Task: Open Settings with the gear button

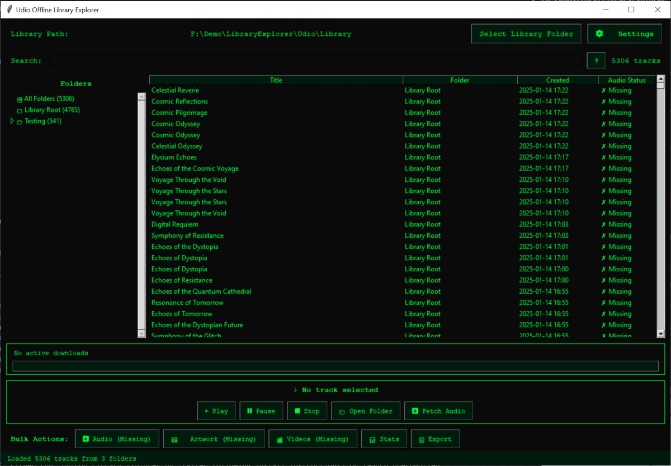Action: coord(625,34)
